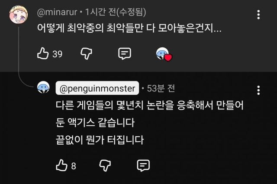Reply to the @penguinmonster comment

pos(143,165)
